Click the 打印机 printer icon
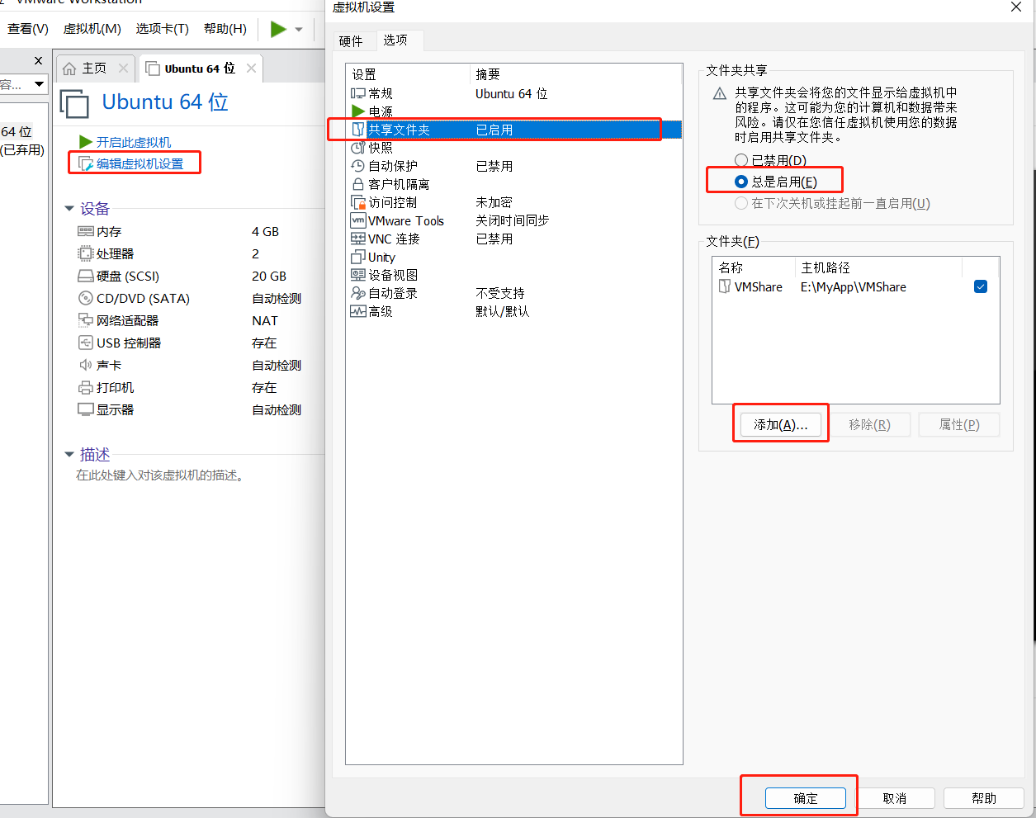 [x=85, y=387]
